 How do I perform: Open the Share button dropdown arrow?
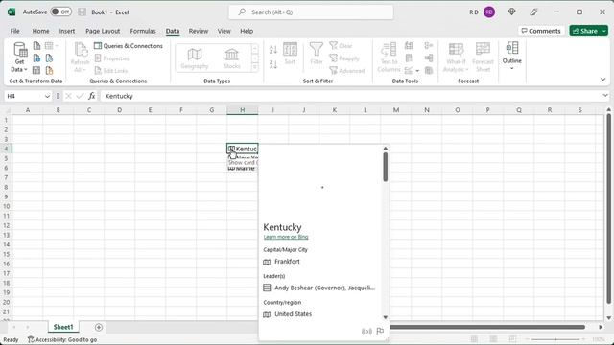[604, 31]
